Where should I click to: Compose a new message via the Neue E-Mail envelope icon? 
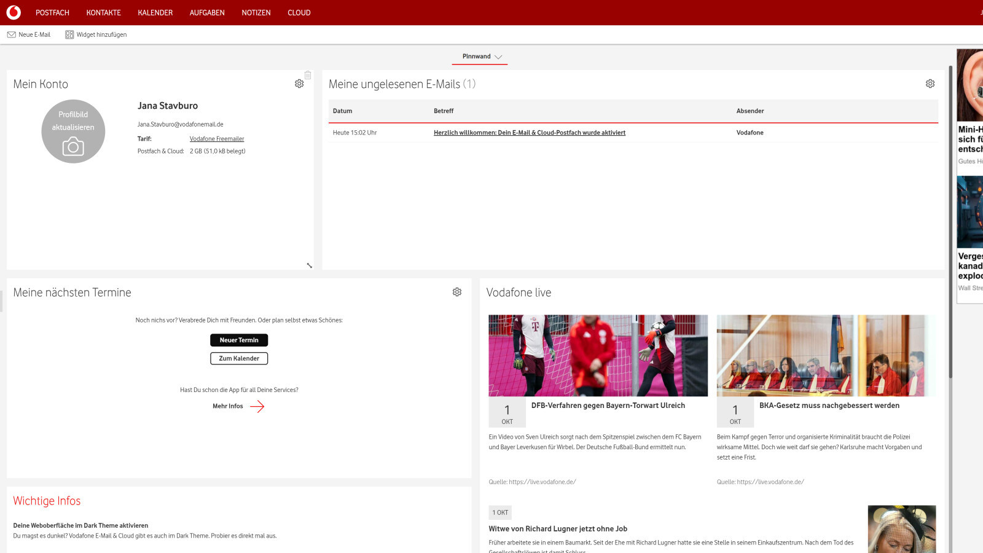(11, 34)
